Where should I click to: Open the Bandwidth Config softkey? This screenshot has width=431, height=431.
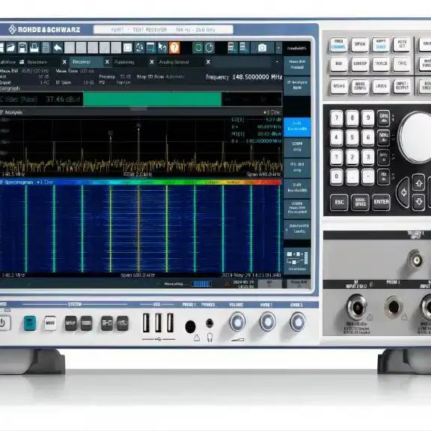coord(297,229)
